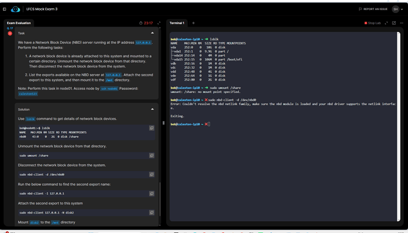Click the ssh node01 code tag

pyautogui.click(x=109, y=89)
